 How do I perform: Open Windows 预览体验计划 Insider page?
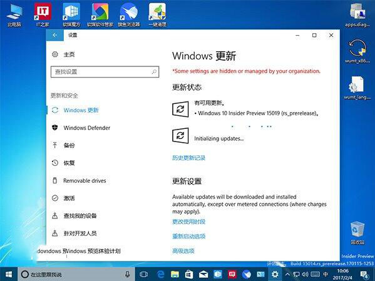(93, 251)
